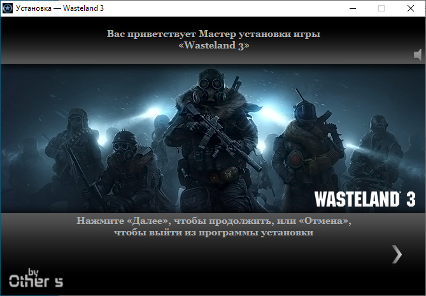This screenshot has height=296, width=426.
Task: Click the Wasteland 3 banner artwork
Action: [x=213, y=138]
